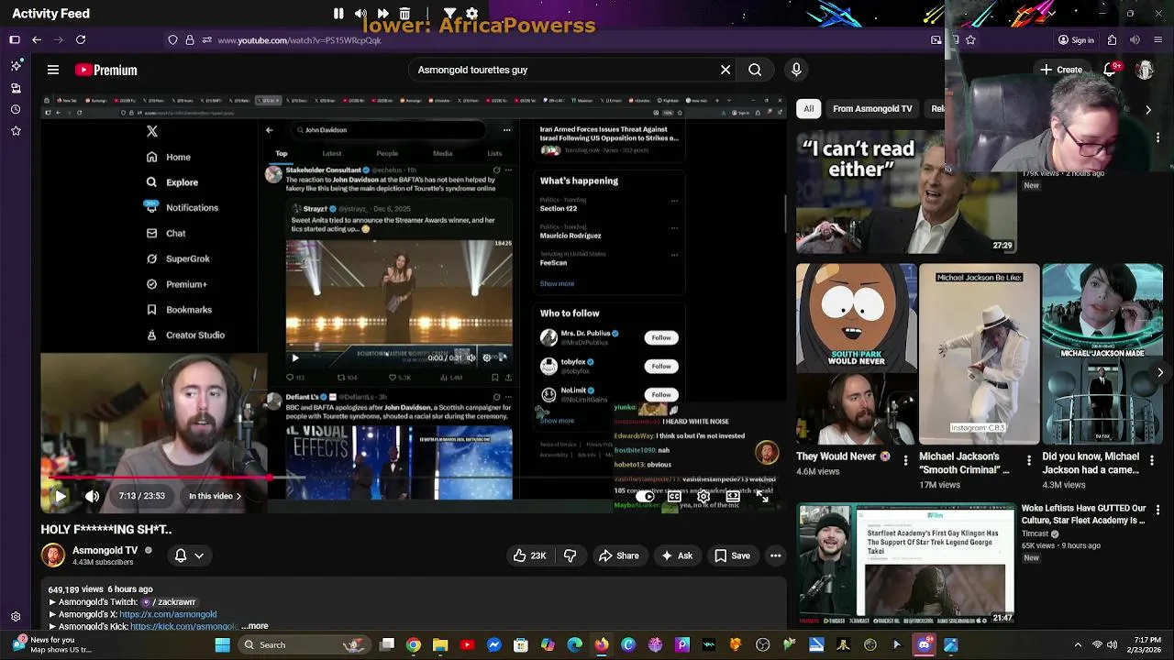This screenshot has width=1174, height=660.
Task: Reload the YouTube page
Action: (x=81, y=39)
